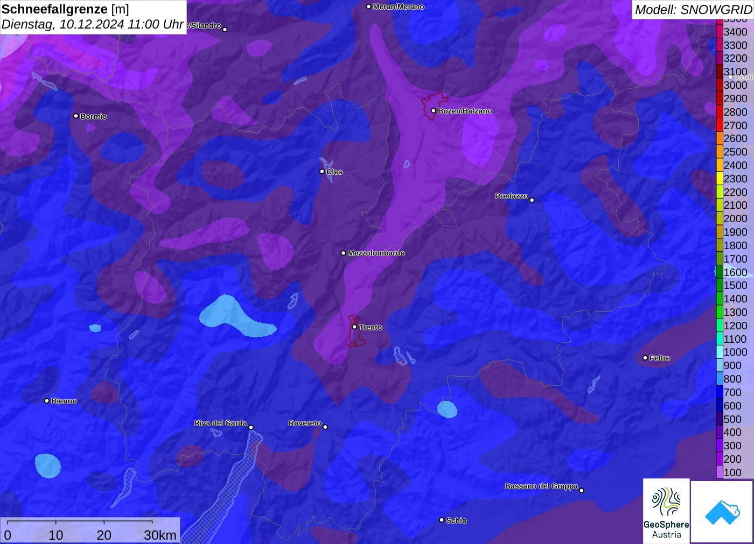The height and width of the screenshot is (544, 754).
Task: Click the 3400 m magenta legend swatch
Action: (720, 32)
